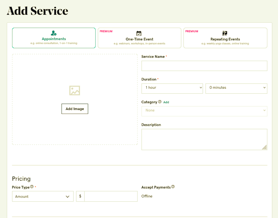
Task: Focus the Service Name input field
Action: click(204, 66)
